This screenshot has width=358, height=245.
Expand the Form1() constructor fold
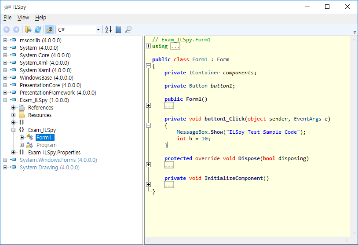[x=148, y=105]
